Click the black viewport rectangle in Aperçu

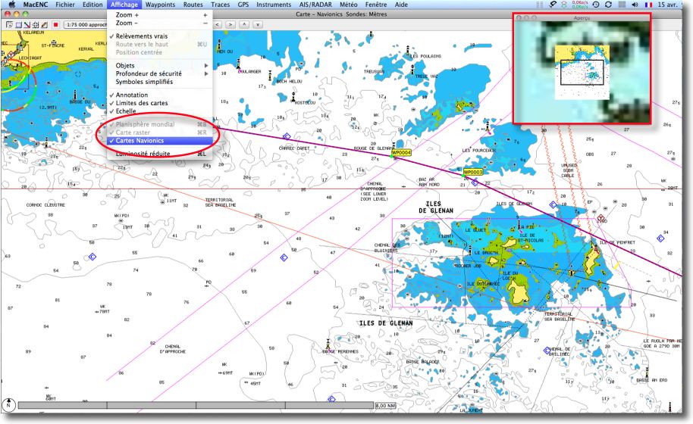tap(582, 73)
